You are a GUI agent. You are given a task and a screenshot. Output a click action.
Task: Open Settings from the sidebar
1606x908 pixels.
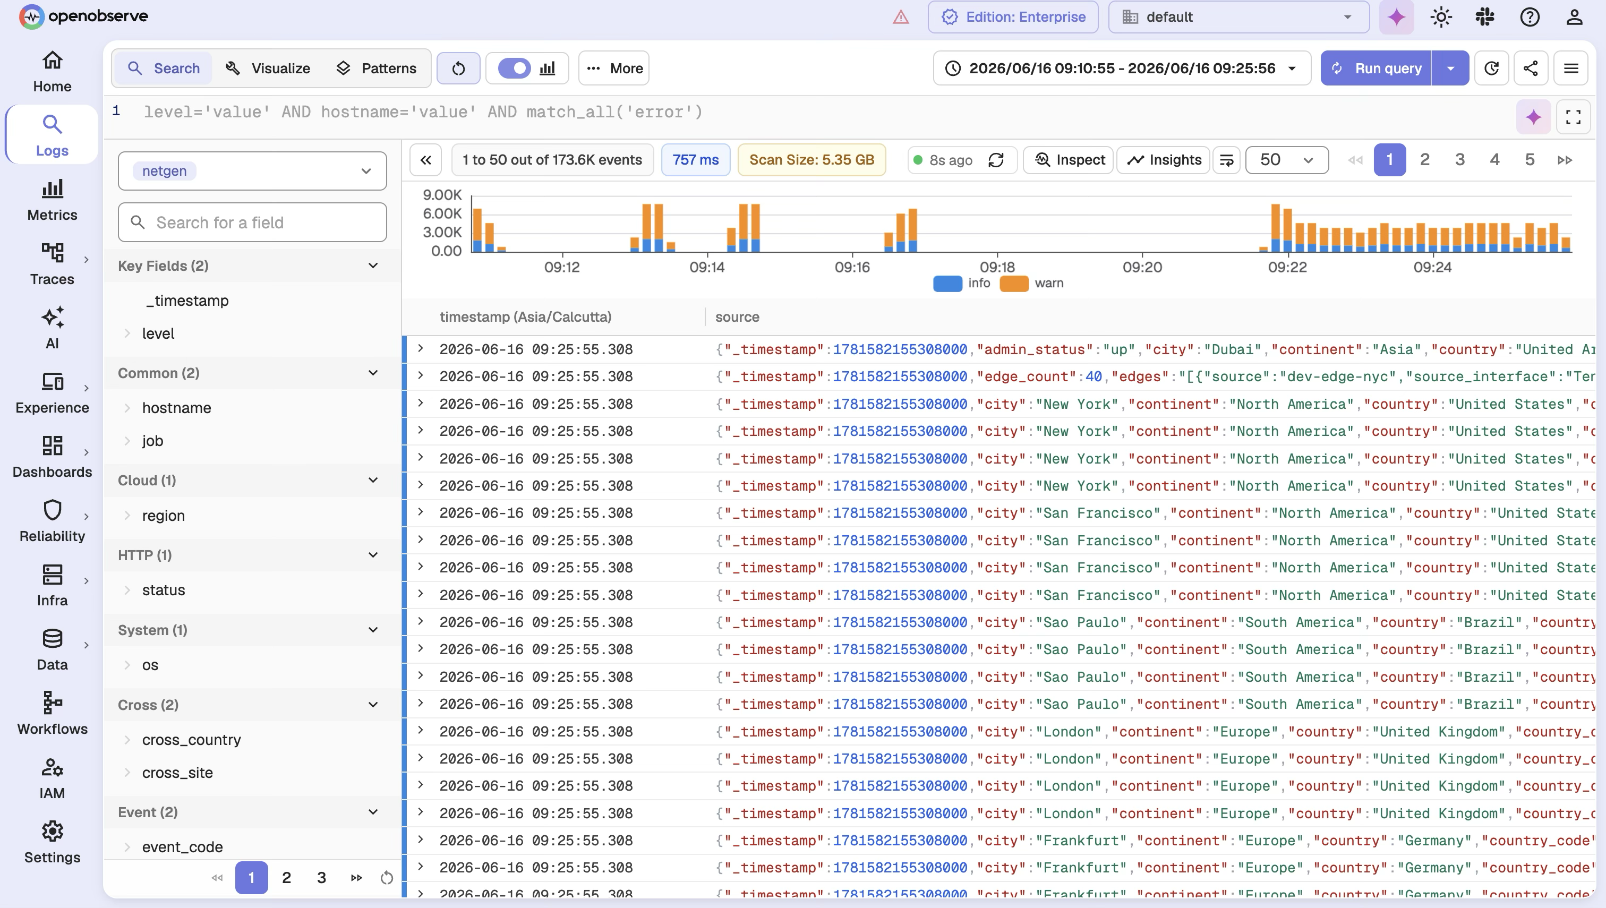click(52, 843)
